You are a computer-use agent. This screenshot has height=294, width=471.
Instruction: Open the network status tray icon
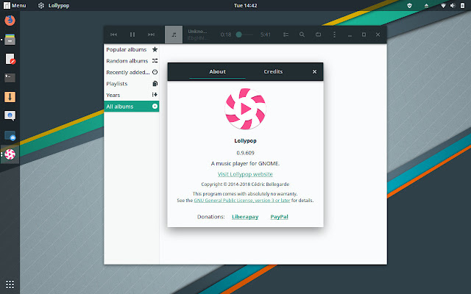(443, 5)
